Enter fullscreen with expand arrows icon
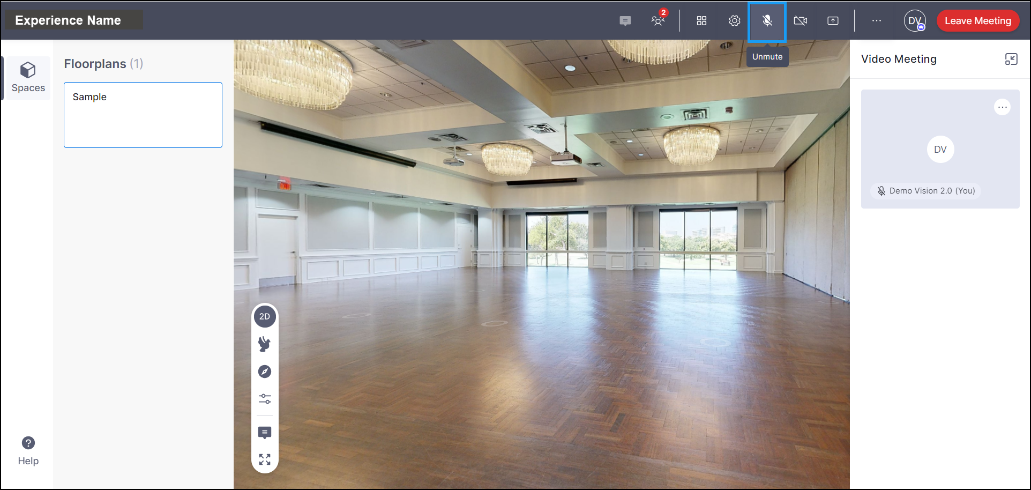The height and width of the screenshot is (490, 1031). coord(265,459)
